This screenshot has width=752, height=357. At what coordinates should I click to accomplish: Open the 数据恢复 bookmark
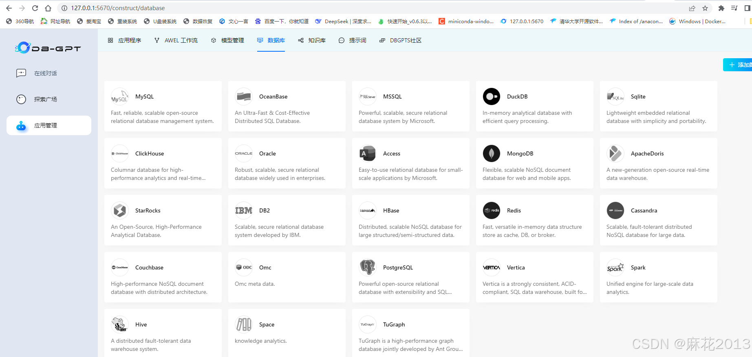pos(198,21)
